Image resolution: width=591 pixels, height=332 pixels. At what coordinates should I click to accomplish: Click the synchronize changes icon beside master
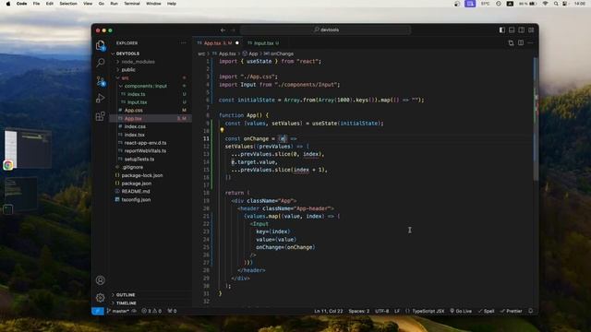tap(134, 311)
